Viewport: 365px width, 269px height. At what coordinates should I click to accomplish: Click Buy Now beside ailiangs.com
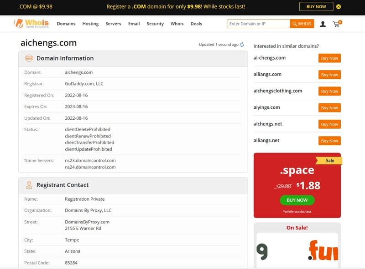click(329, 75)
